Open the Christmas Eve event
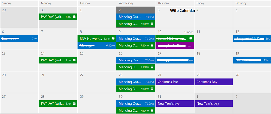The height and width of the screenshot is (114, 271). pyautogui.click(x=175, y=82)
